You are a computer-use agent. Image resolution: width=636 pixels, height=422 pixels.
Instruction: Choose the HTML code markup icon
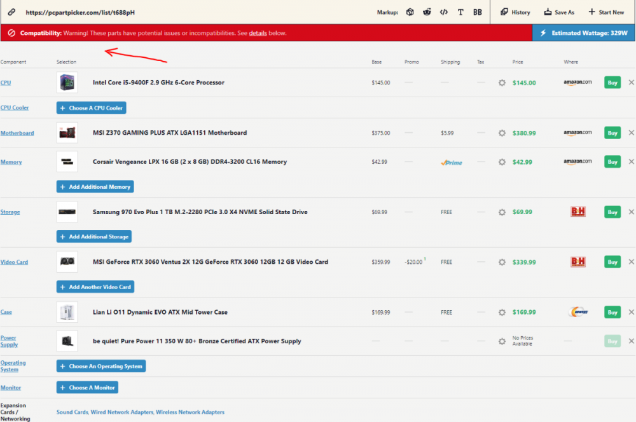click(444, 12)
